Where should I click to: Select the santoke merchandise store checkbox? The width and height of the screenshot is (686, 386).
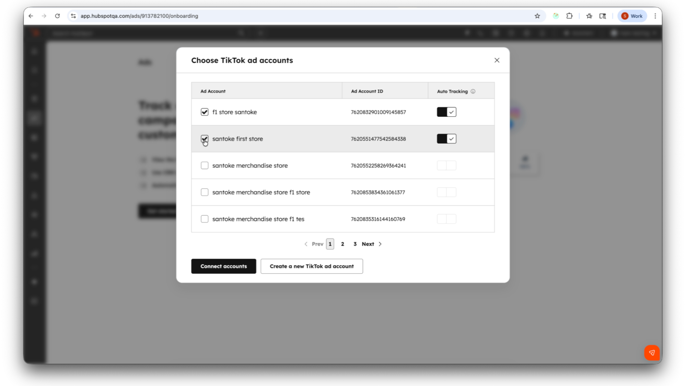point(205,166)
